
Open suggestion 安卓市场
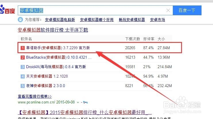158,20
